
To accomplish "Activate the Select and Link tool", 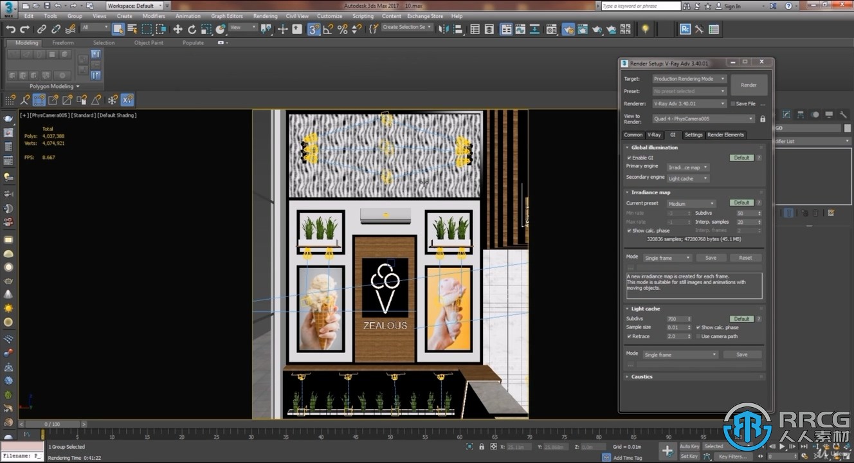I will click(x=42, y=29).
